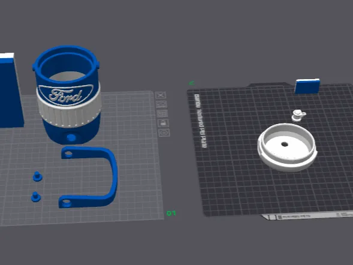Toggle the plate lock icon
Screen dimensions: 353x265
[164, 123]
